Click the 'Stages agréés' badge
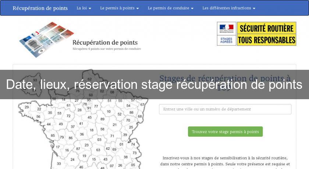 [x=227, y=40]
